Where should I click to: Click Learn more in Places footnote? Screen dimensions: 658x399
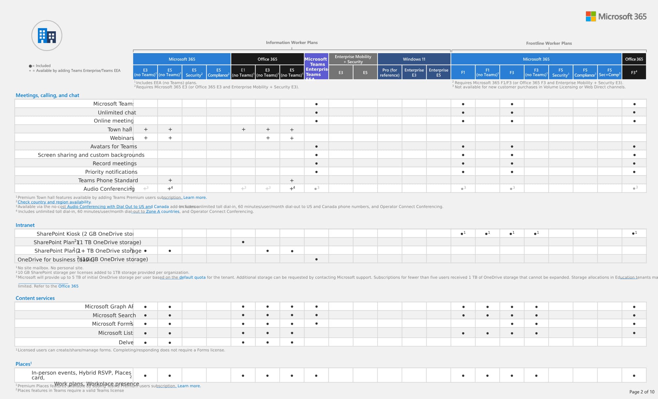pyautogui.click(x=189, y=386)
